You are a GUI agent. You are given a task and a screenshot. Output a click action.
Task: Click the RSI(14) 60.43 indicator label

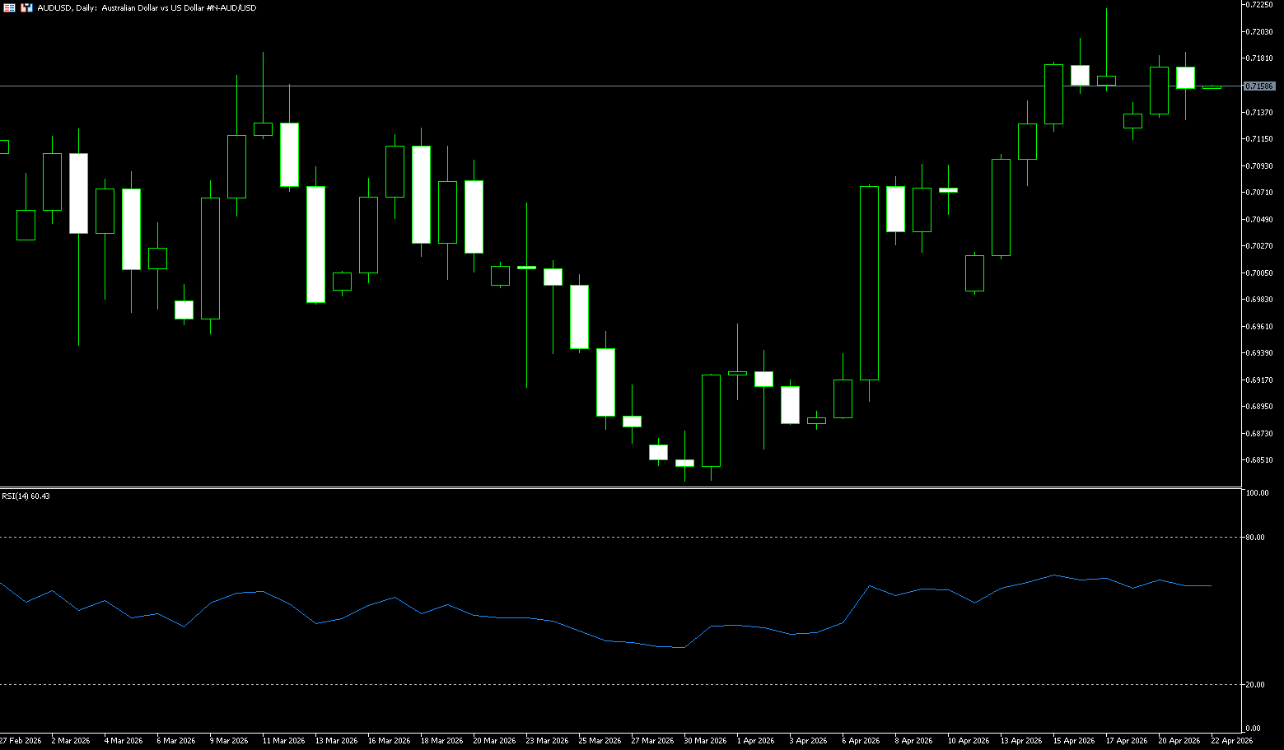(26, 496)
